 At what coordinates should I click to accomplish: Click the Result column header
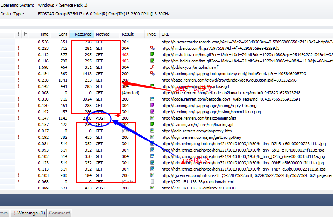128,34
